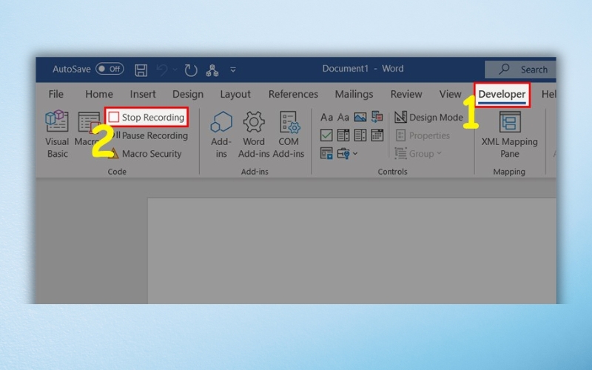Click the Document1 - Word title text
Viewport: 592px width, 370px height.
pos(363,69)
